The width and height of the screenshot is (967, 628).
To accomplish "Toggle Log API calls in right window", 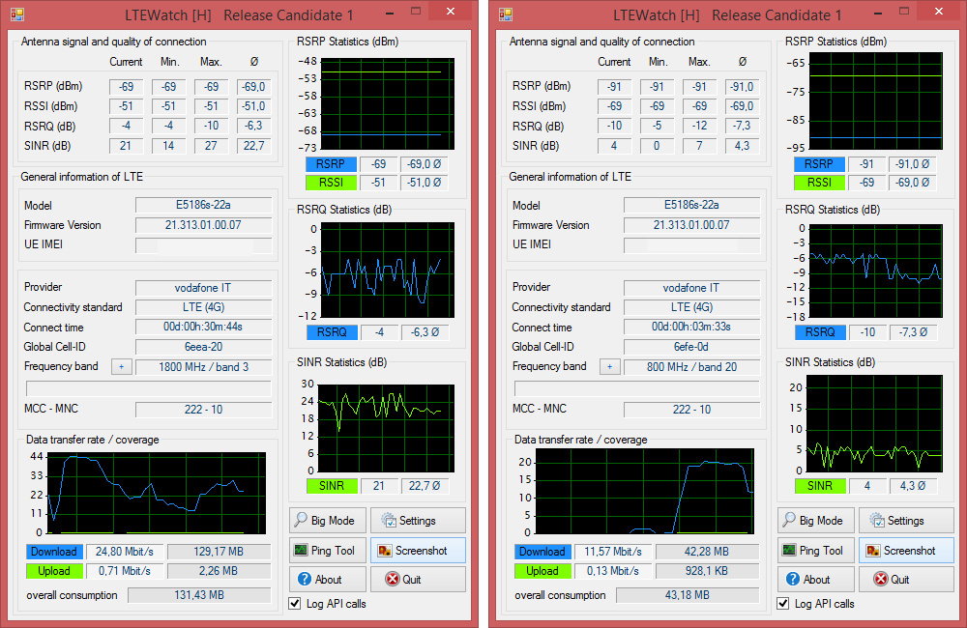I will 784,604.
